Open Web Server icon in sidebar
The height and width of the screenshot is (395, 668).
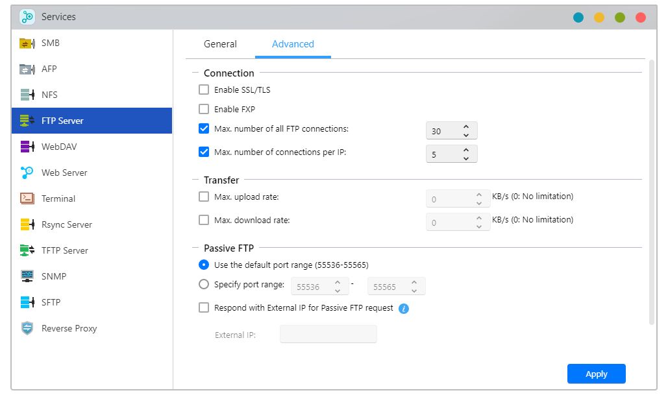tap(27, 173)
